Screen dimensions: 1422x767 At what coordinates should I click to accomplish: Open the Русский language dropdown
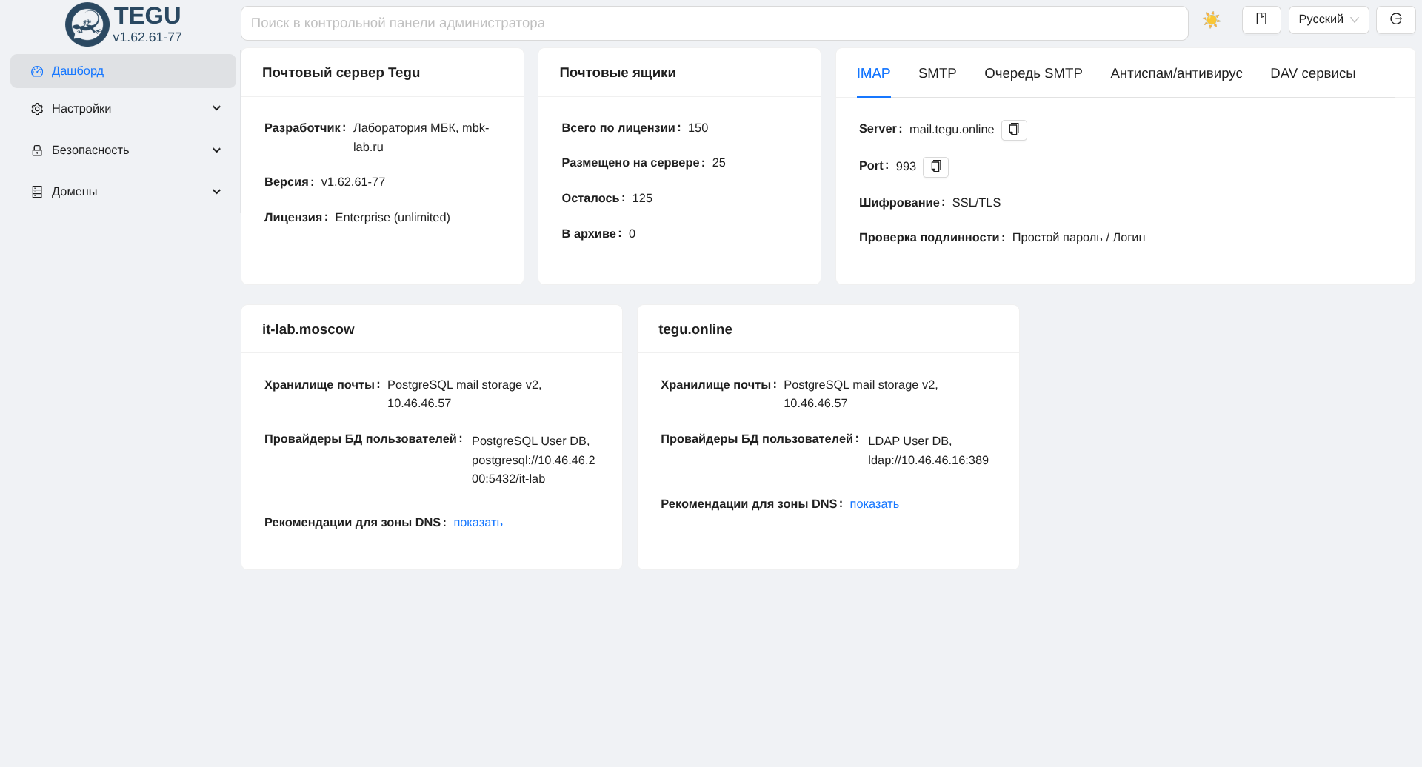click(x=1329, y=20)
